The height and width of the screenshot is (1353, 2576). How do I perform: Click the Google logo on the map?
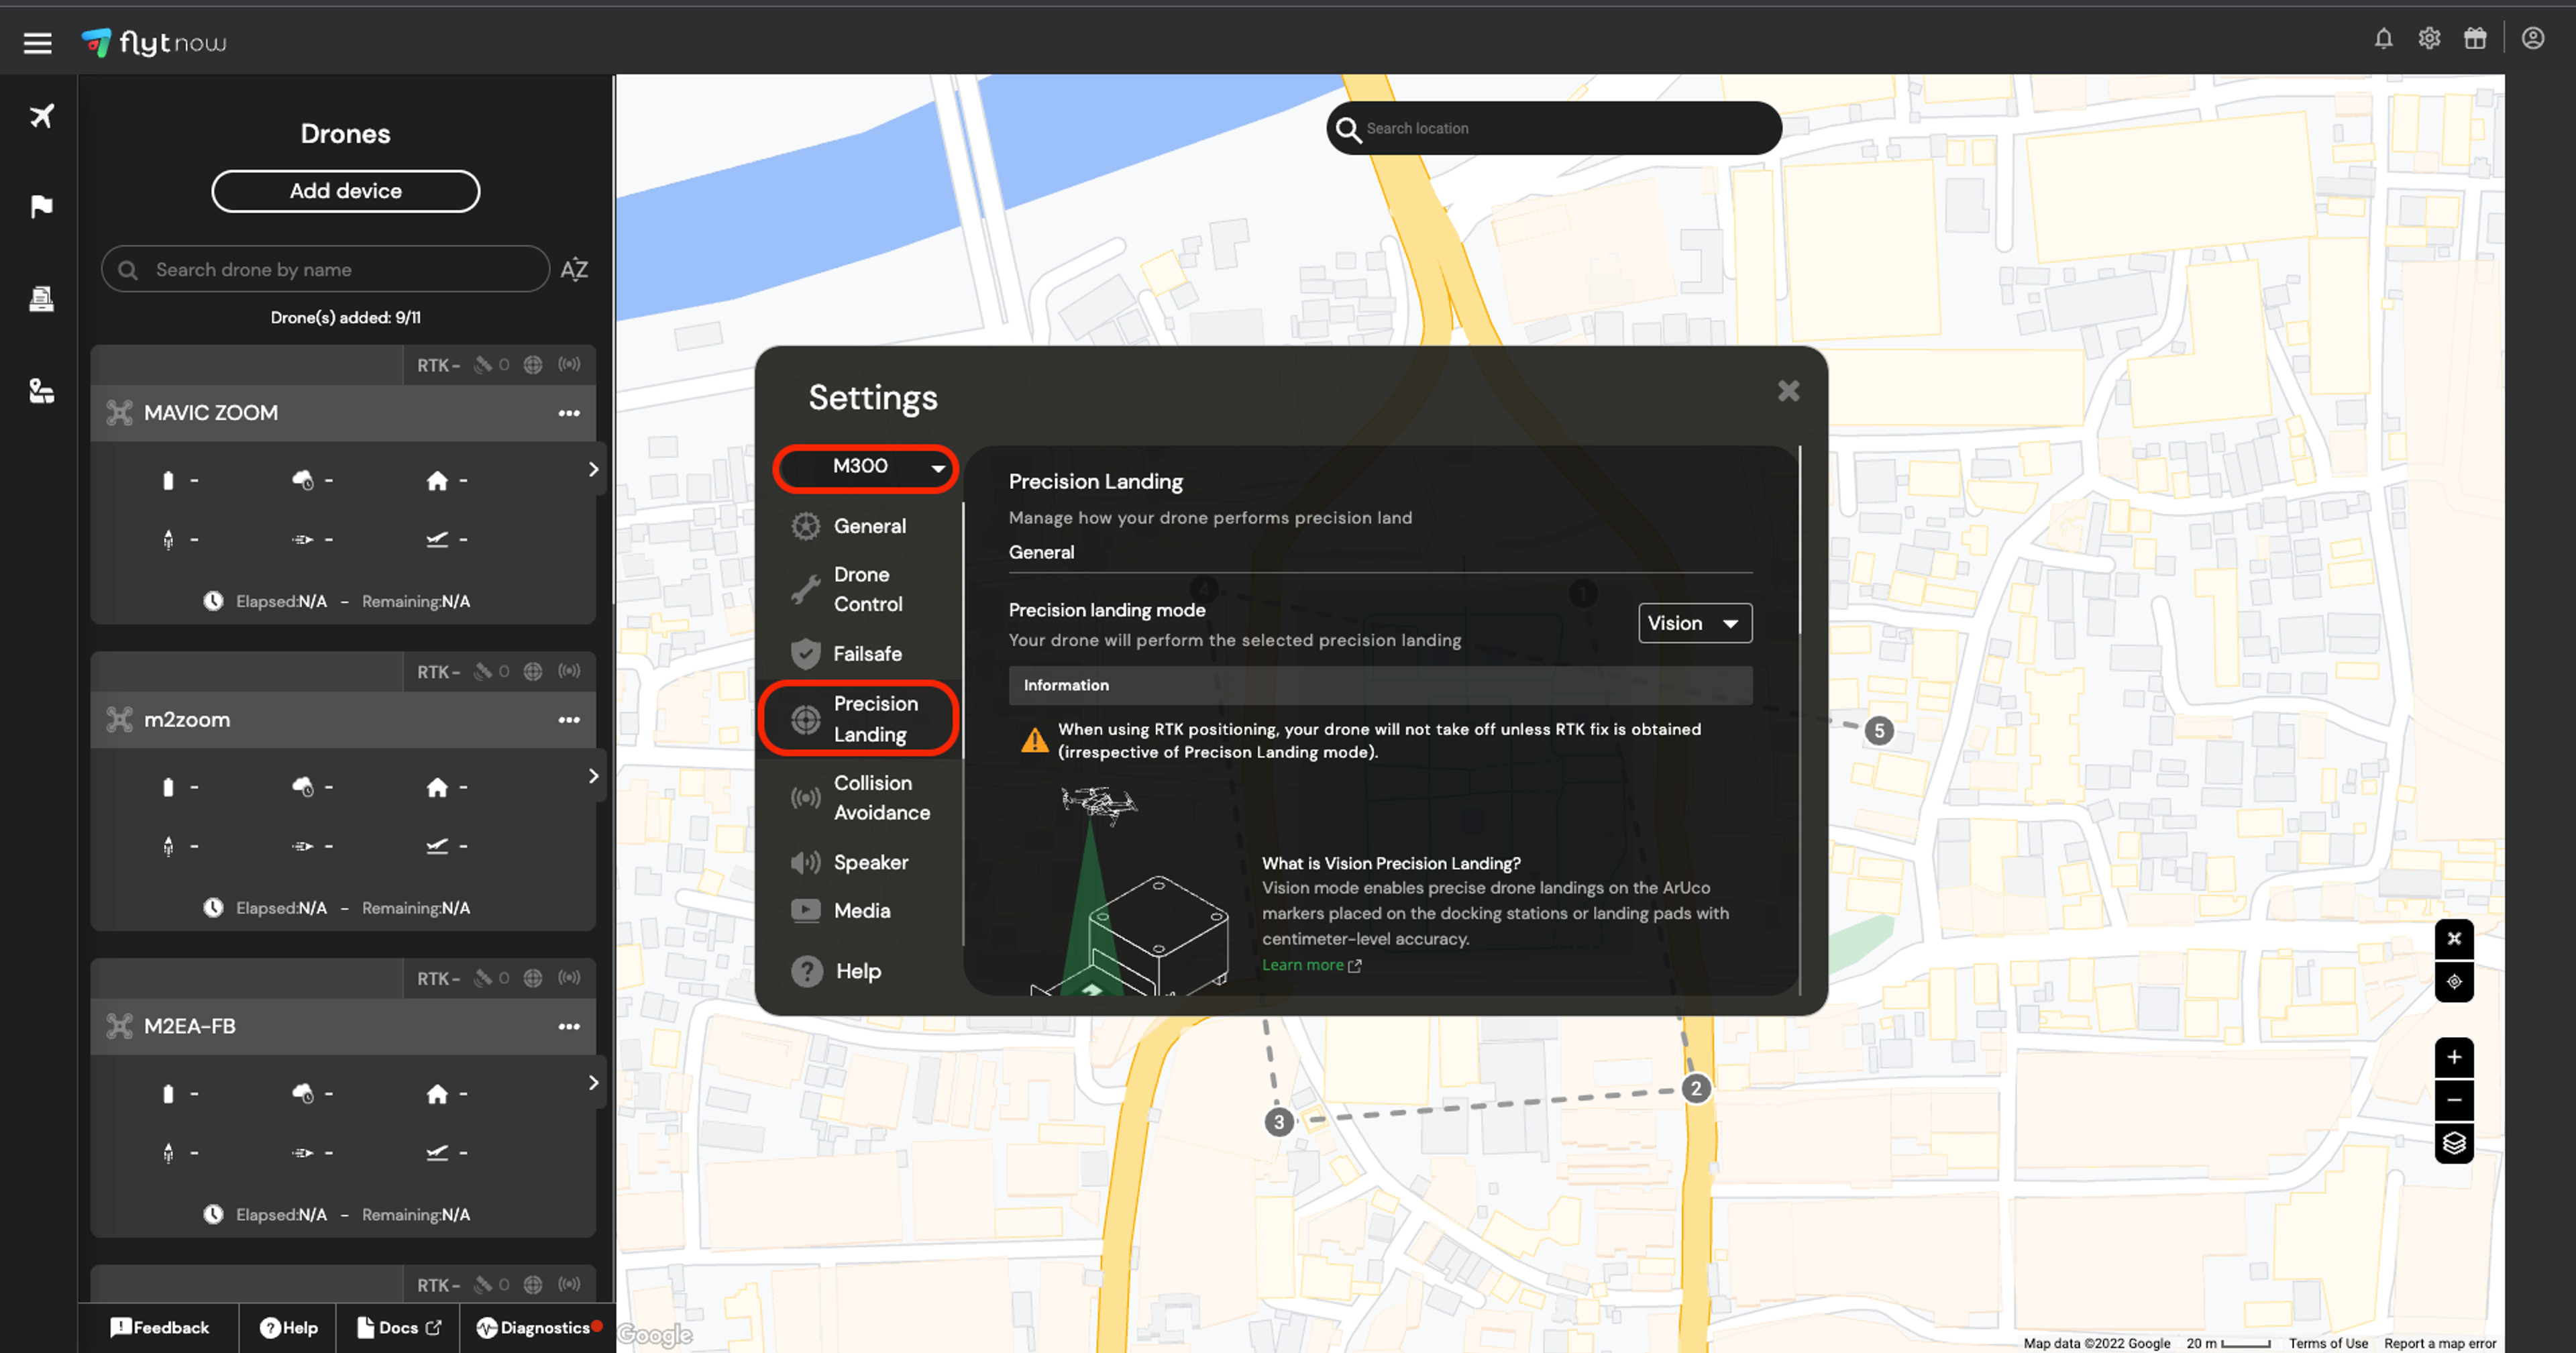pos(655,1335)
